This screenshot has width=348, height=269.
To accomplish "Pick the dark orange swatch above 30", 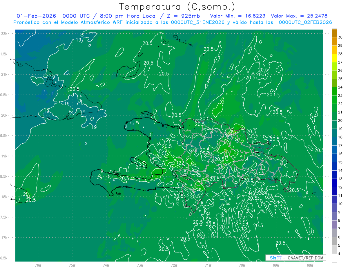I will [x=334, y=33].
